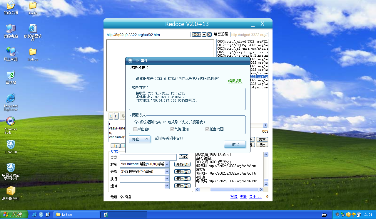Click the 1↑ button

[116, 146]
